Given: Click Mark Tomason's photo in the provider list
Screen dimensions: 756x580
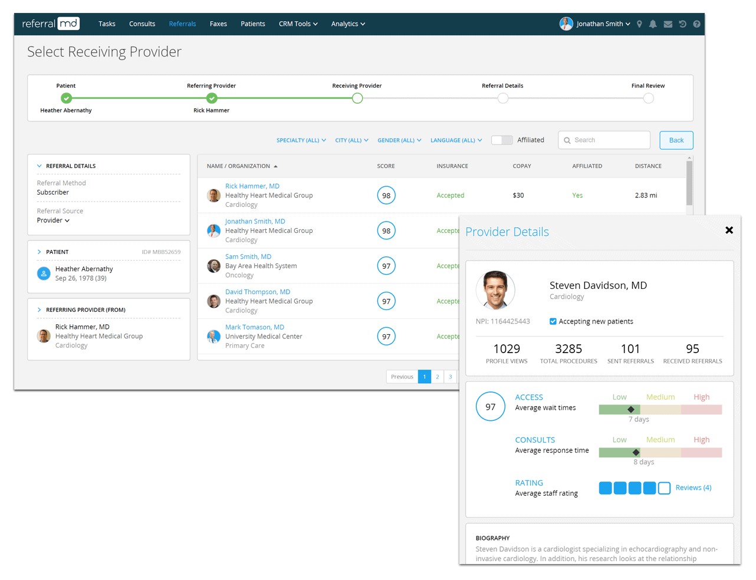Looking at the screenshot, I should click(x=213, y=337).
